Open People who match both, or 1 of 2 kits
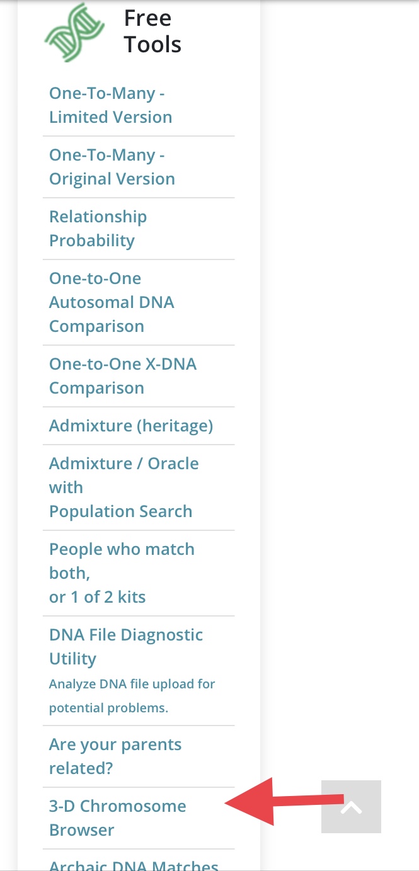 coord(122,572)
